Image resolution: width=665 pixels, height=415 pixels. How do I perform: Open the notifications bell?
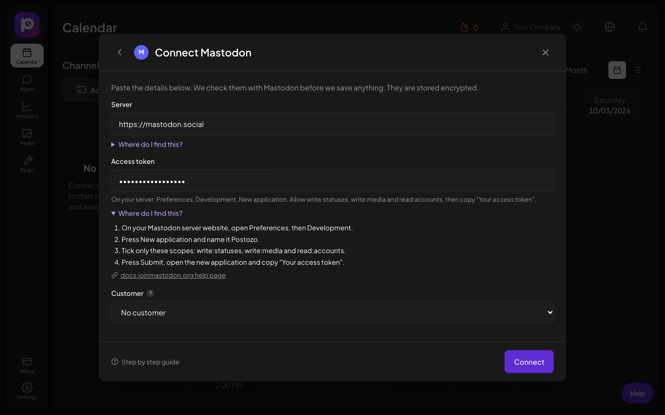click(x=643, y=27)
